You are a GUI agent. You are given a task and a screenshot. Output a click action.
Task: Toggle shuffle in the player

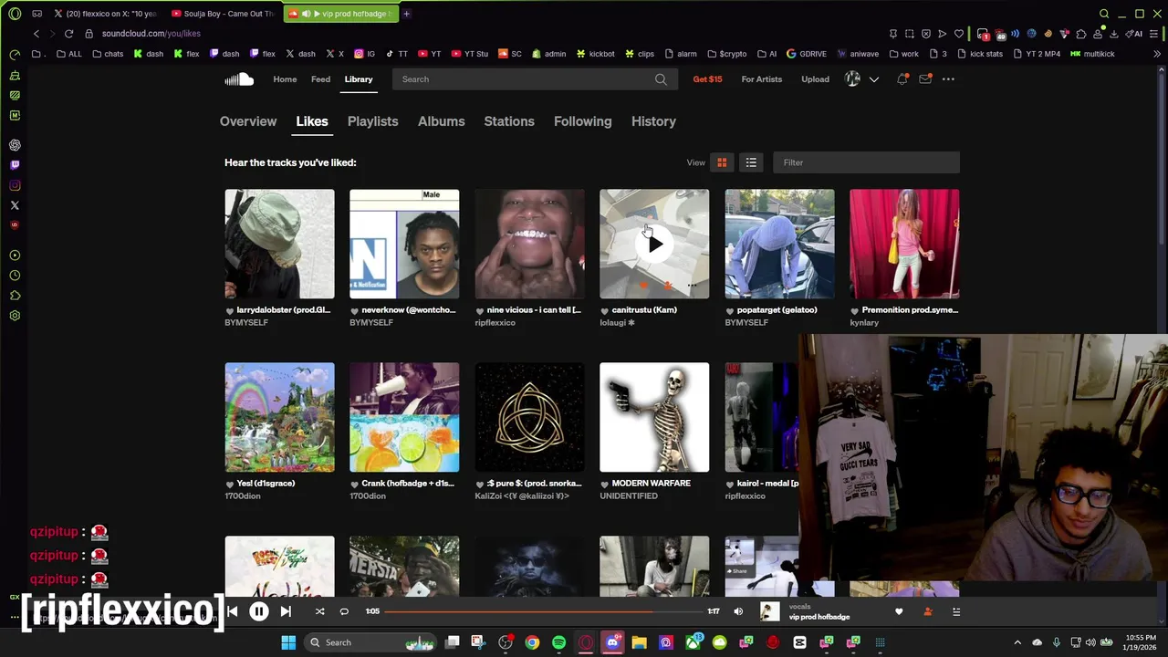pos(319,611)
